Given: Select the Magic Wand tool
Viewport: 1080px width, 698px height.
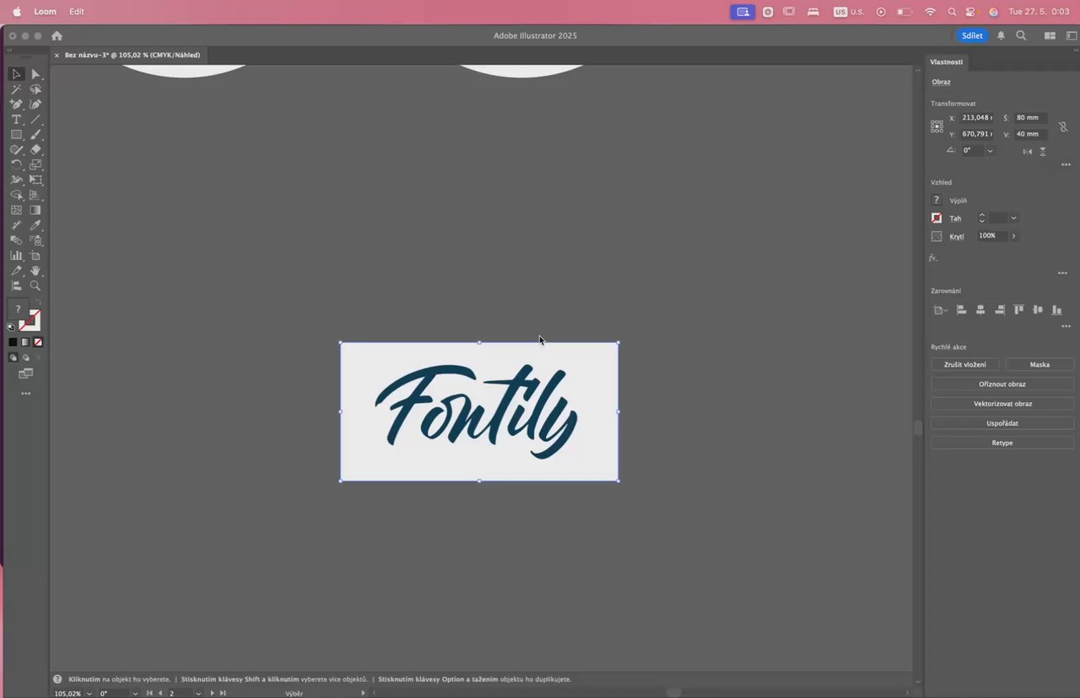Looking at the screenshot, I should point(16,89).
